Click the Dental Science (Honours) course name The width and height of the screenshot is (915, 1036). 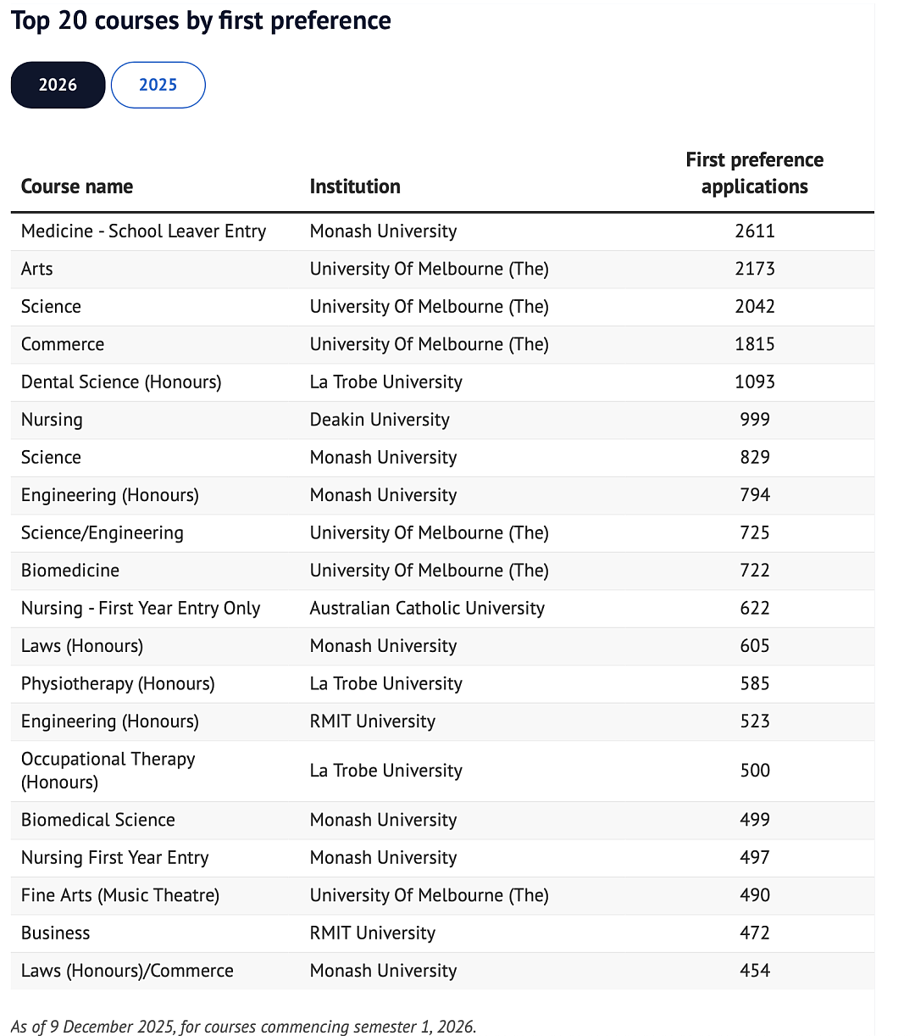point(121,382)
